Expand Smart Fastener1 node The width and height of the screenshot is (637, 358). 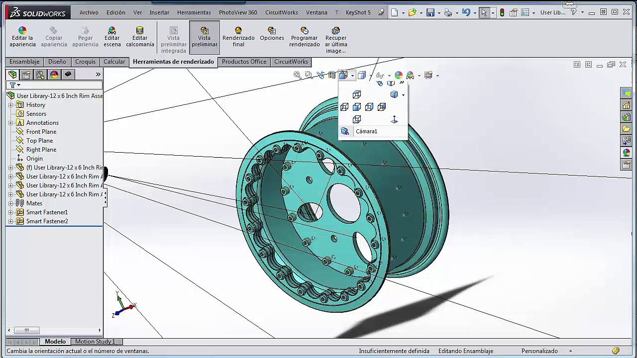(x=11, y=212)
